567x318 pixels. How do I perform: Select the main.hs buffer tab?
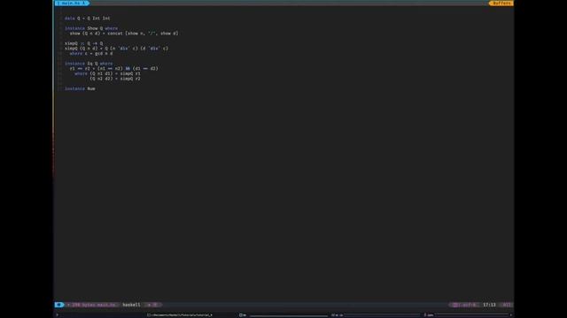click(72, 4)
